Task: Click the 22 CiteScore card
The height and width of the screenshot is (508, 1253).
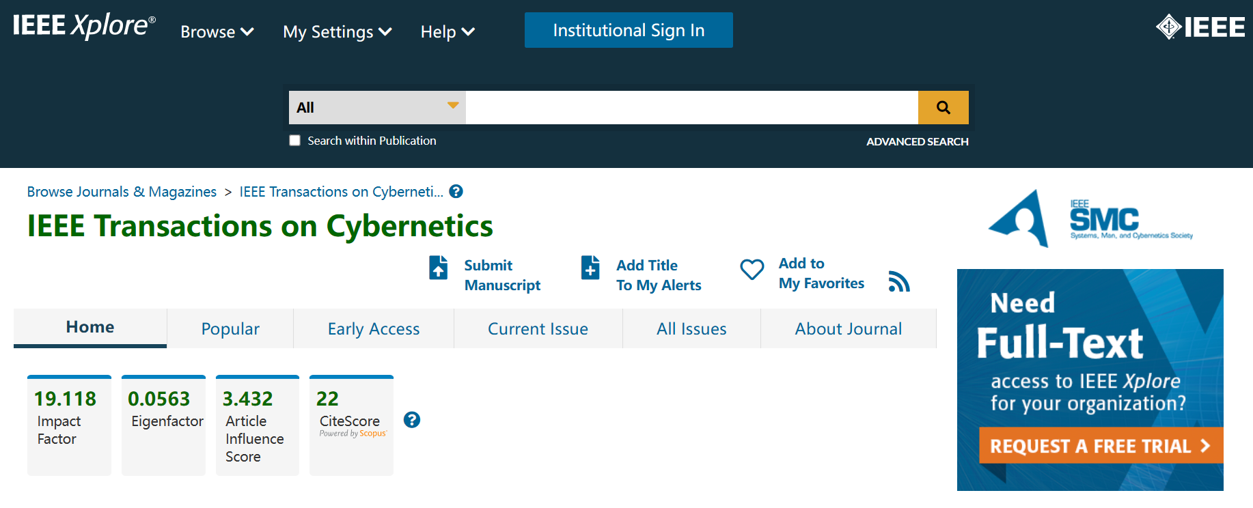Action: [351, 425]
